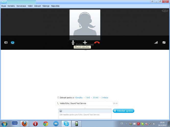Mute the microphone in the call bar
The width and height of the screenshot is (170, 127).
[73, 42]
